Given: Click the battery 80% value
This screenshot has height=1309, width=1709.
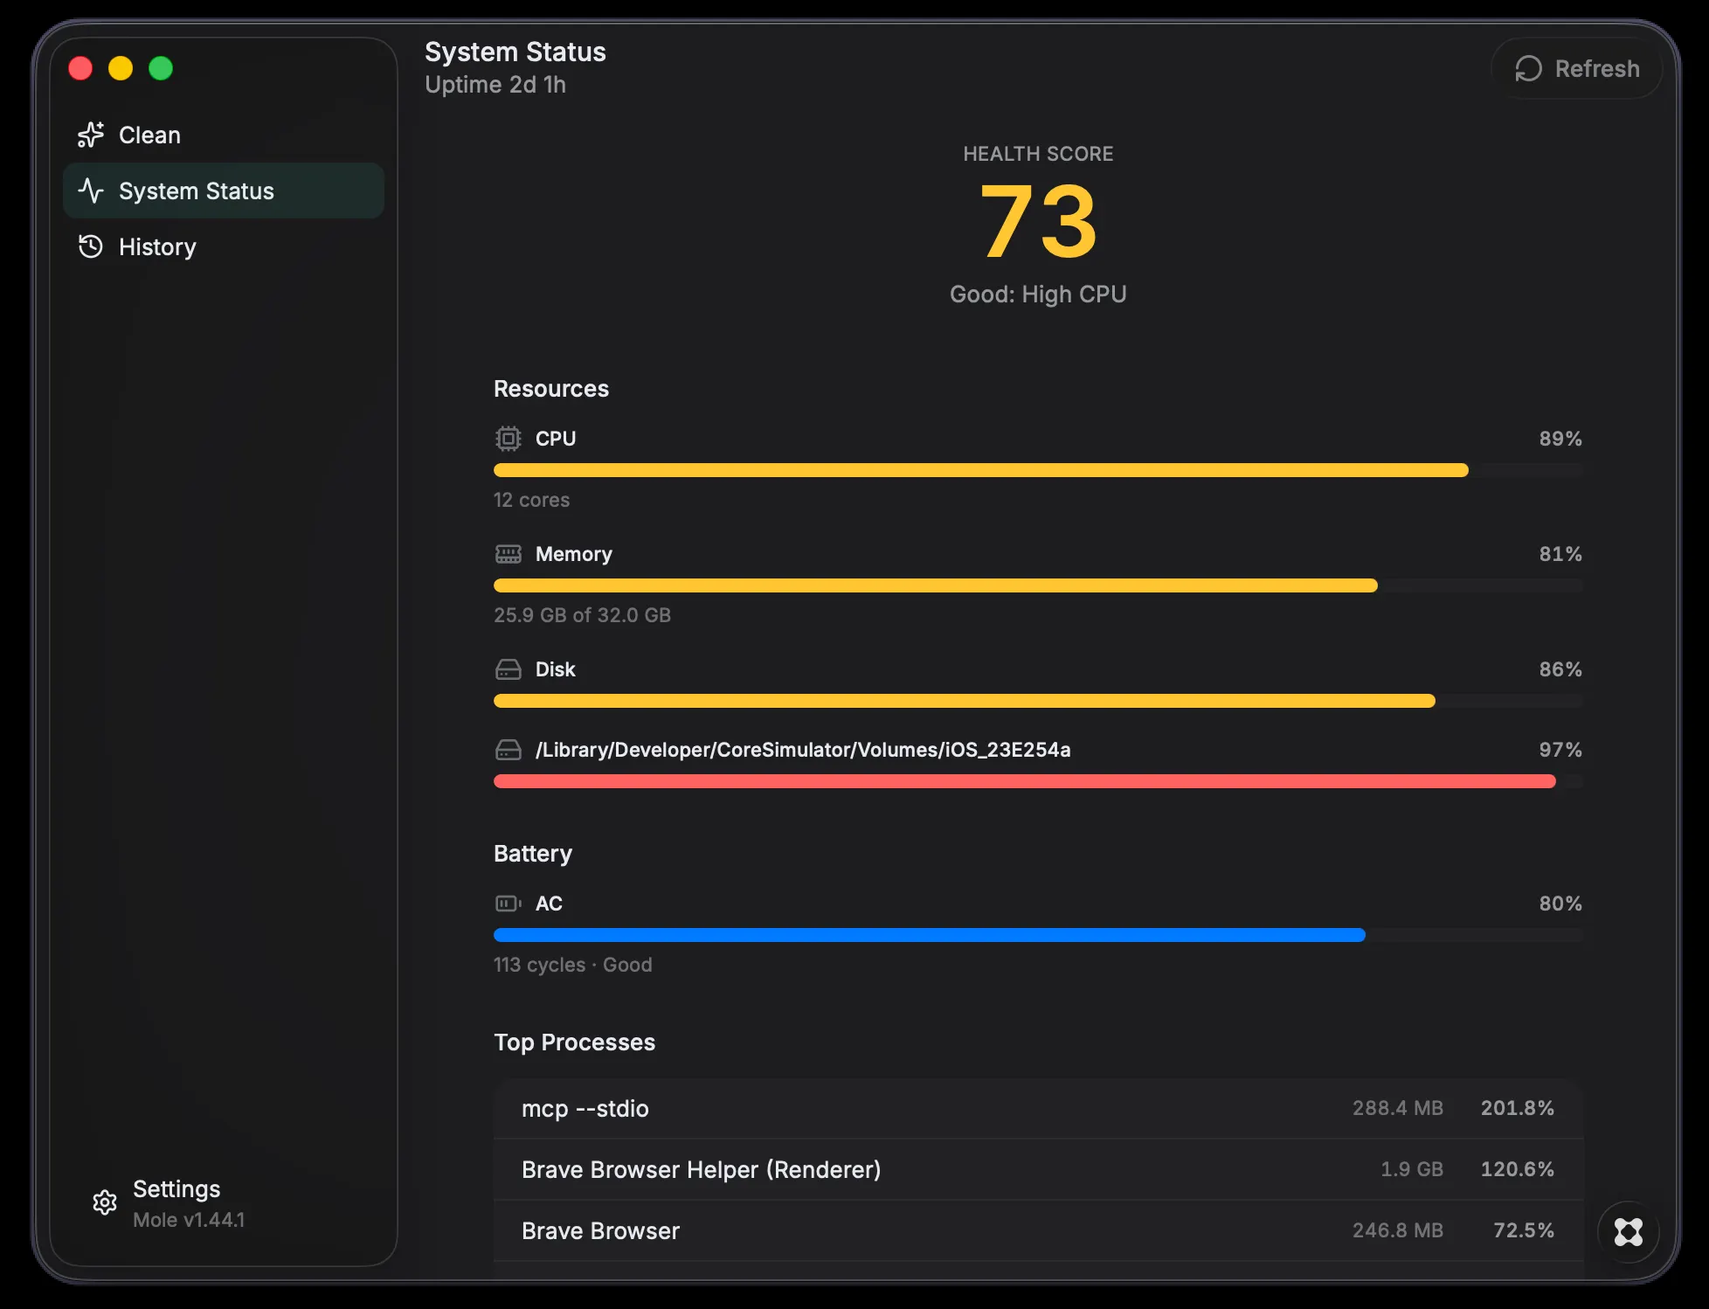Looking at the screenshot, I should pos(1560,904).
